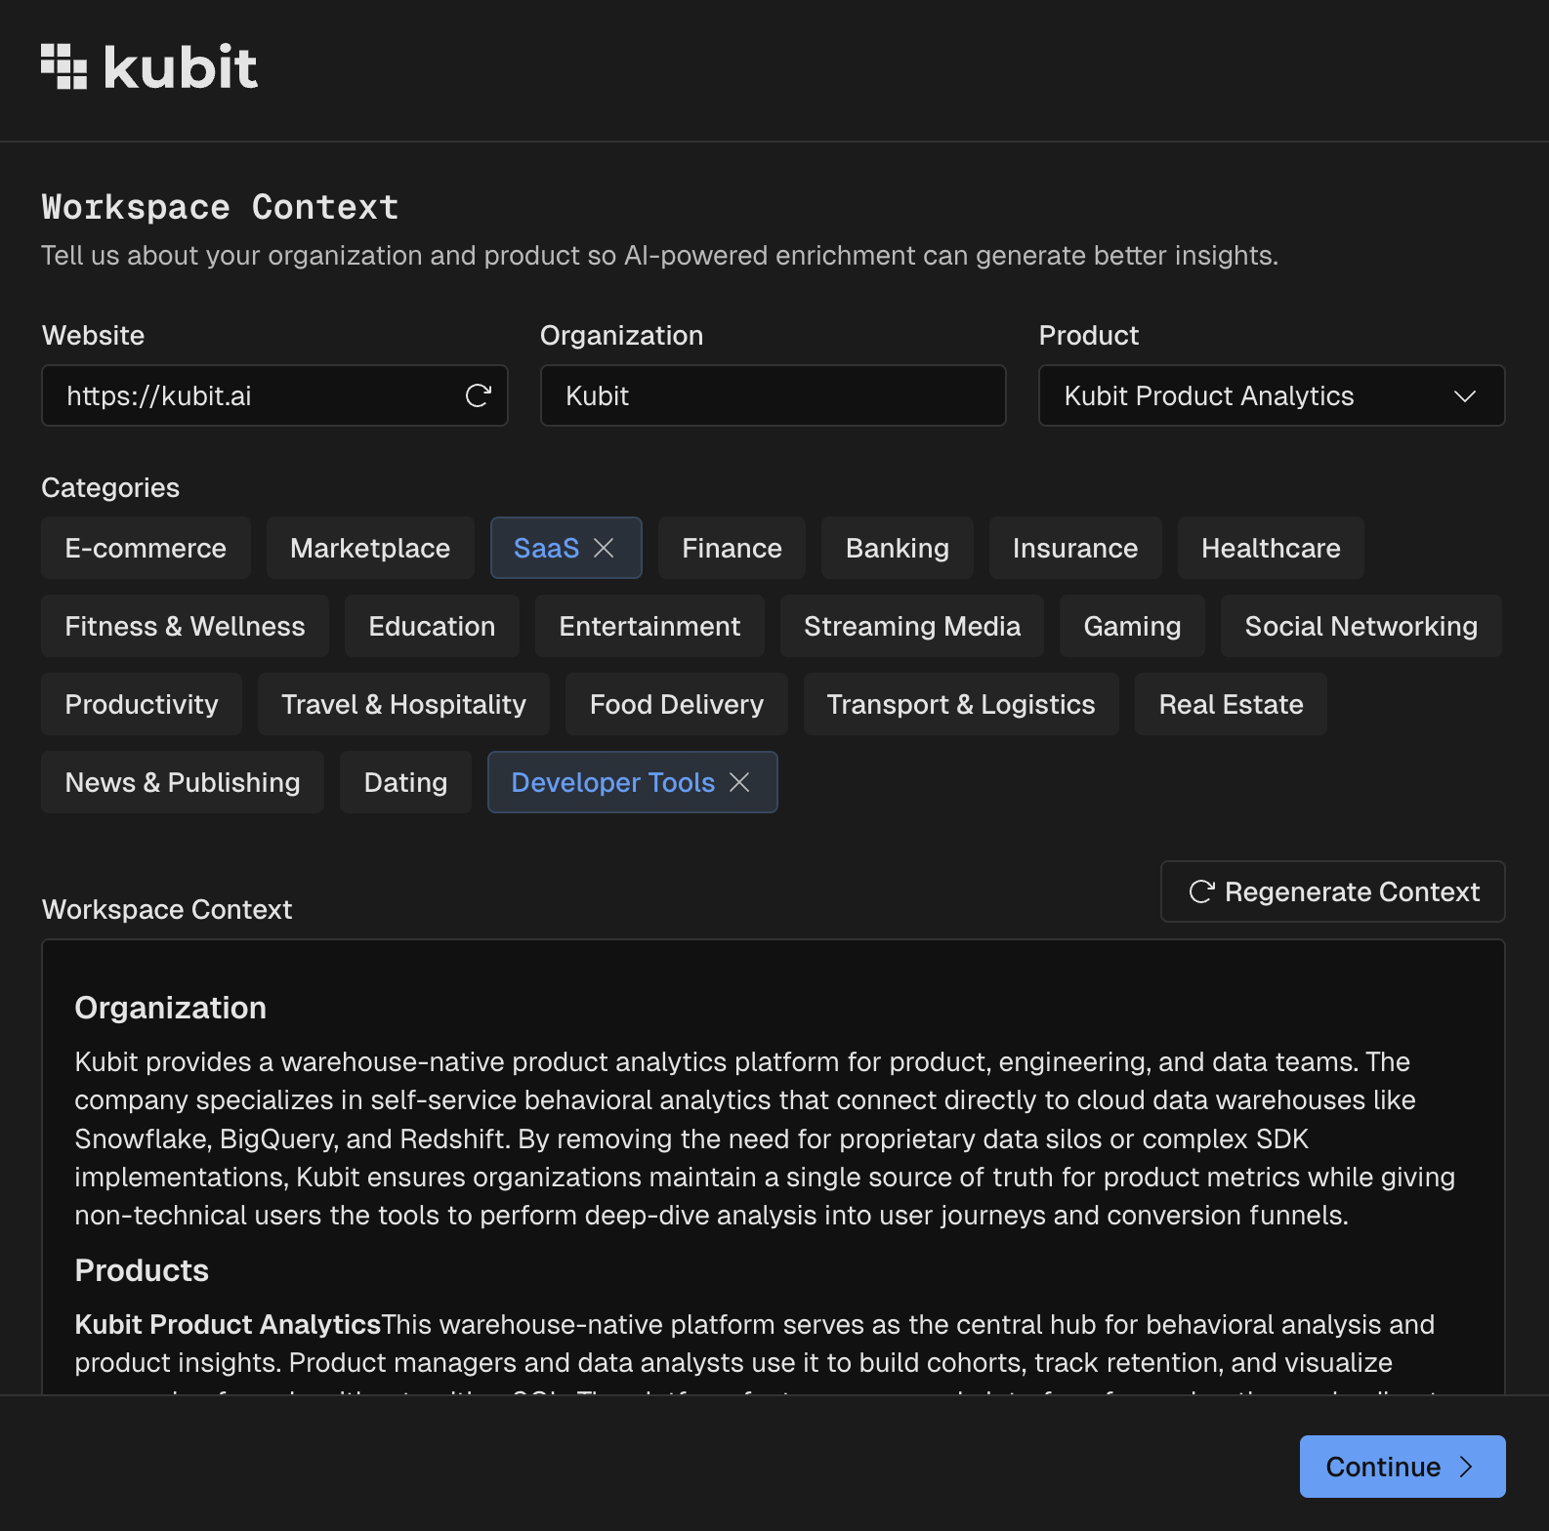Viewport: 1549px width, 1531px height.
Task: Click the Regenerate Context refresh icon
Action: pyautogui.click(x=1201, y=891)
